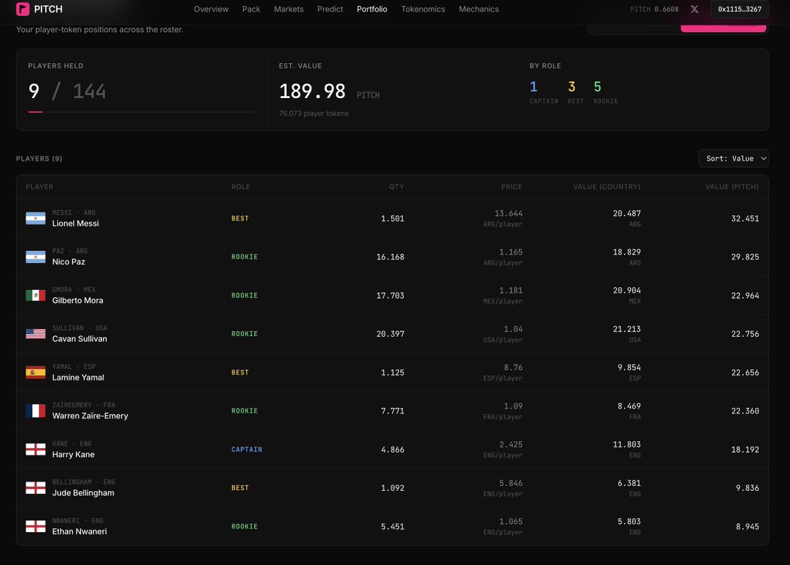Switch to the Markets tab
The width and height of the screenshot is (790, 565).
pyautogui.click(x=289, y=9)
